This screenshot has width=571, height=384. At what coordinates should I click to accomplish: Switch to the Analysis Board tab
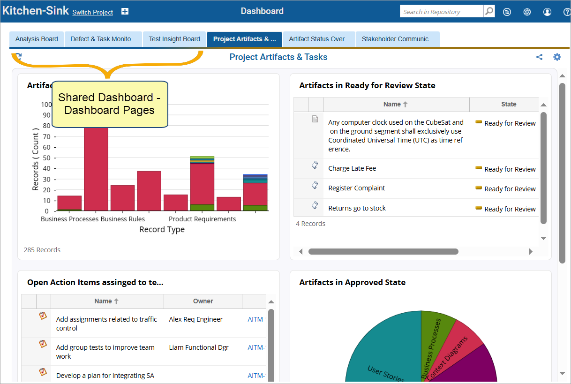37,39
